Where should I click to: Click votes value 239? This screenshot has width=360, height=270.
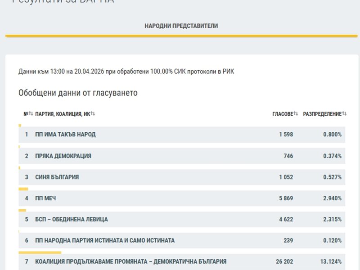click(288, 240)
